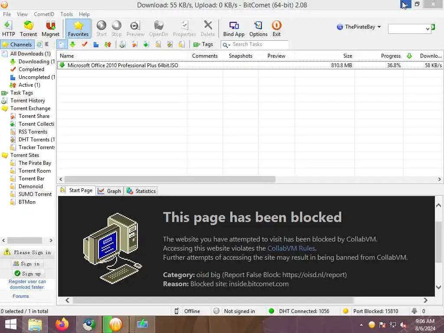Open the Options dialog icon
Viewport: 444px width, 333px height.
[258, 28]
